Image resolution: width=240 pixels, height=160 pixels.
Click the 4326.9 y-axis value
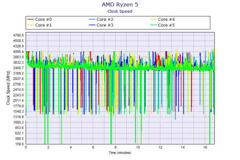pyautogui.click(x=18, y=46)
